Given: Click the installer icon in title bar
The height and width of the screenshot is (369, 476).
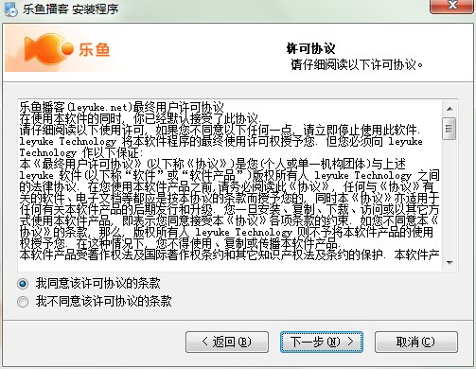Looking at the screenshot, I should coord(10,9).
